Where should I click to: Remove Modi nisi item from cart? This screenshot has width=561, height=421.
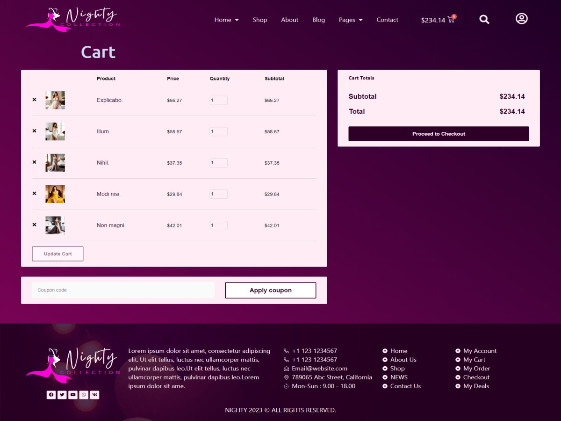(34, 194)
